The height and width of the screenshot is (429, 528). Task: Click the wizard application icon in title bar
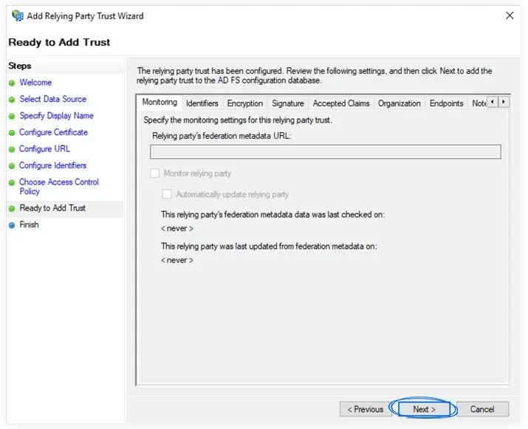[18, 16]
